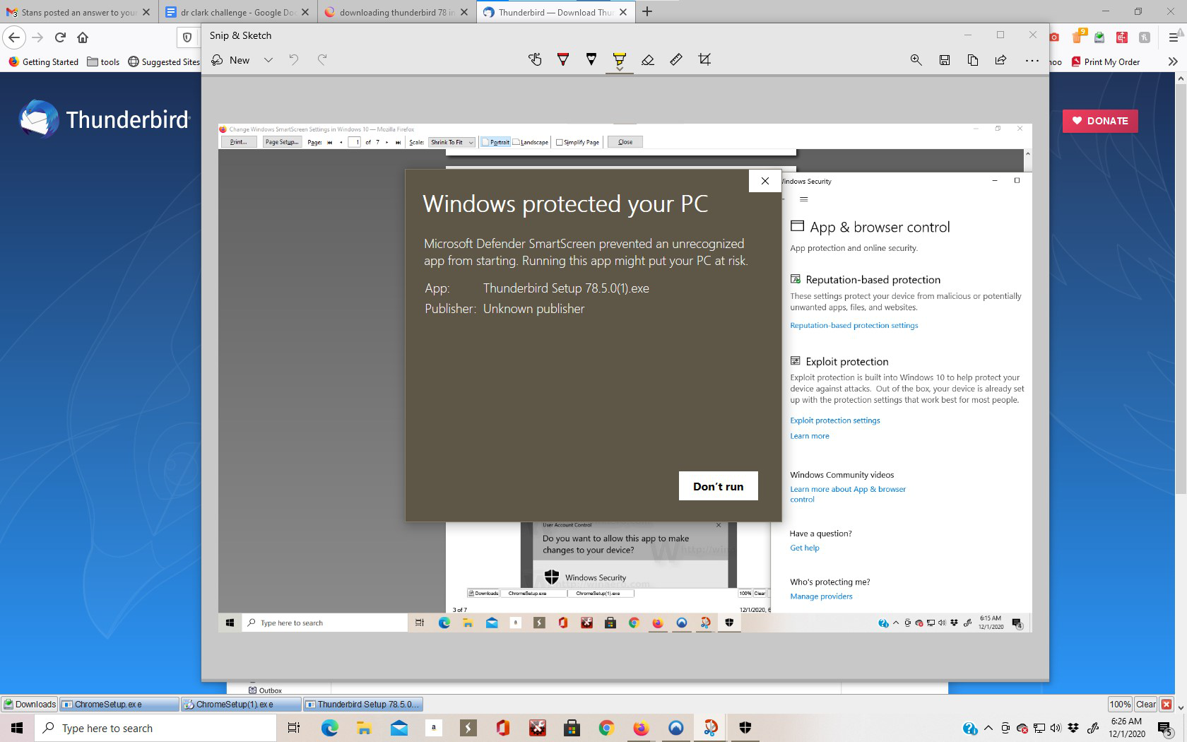Open the Firefox hamburger menu
The height and width of the screenshot is (742, 1187).
1174,37
